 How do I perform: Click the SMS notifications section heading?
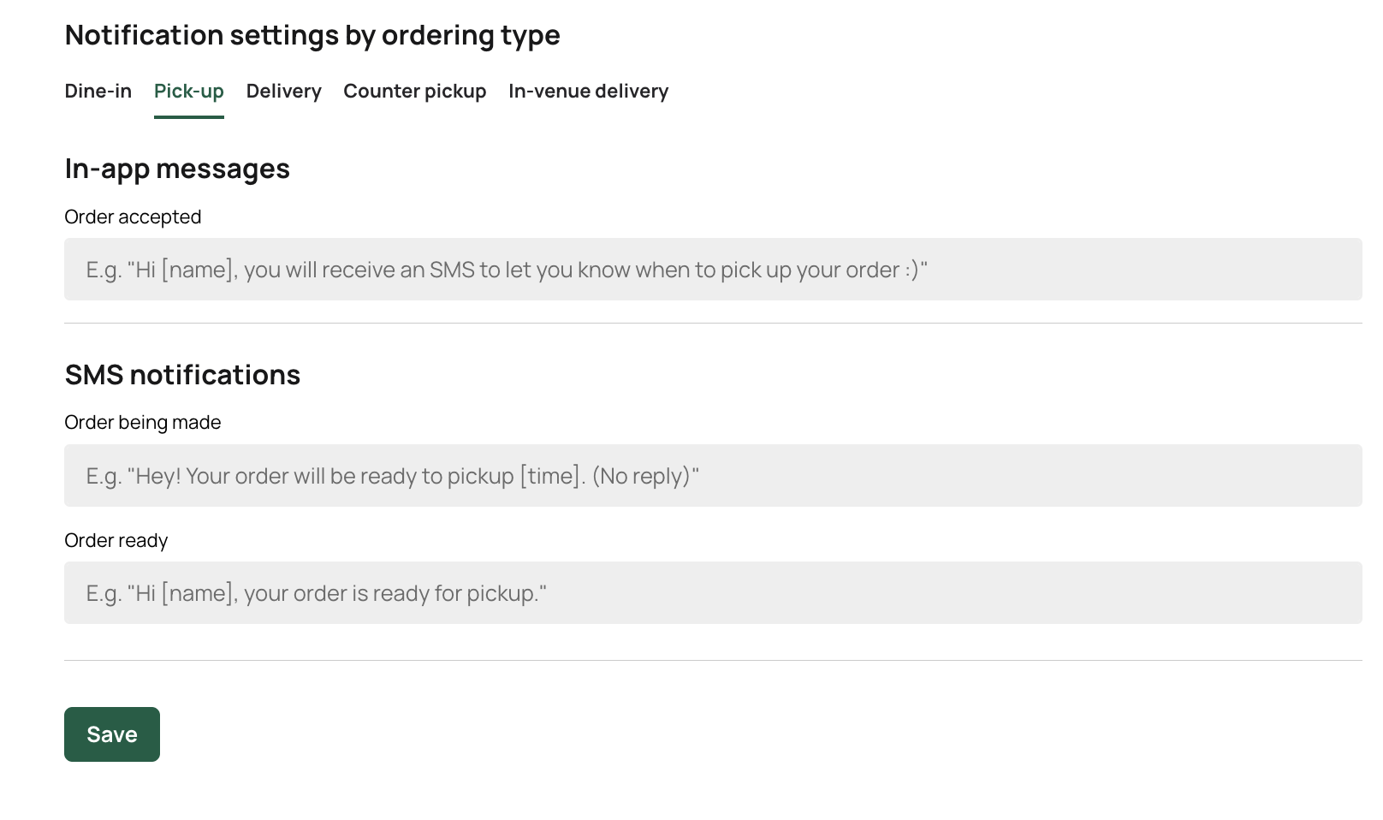182,375
